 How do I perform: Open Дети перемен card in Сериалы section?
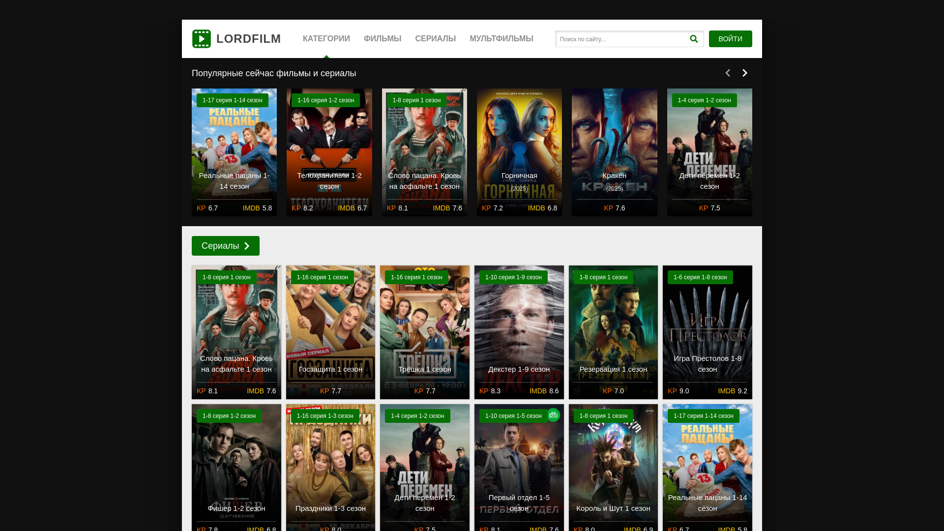coord(425,468)
